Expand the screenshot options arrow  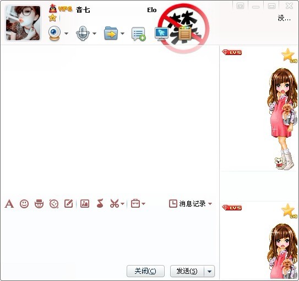coord(122,204)
